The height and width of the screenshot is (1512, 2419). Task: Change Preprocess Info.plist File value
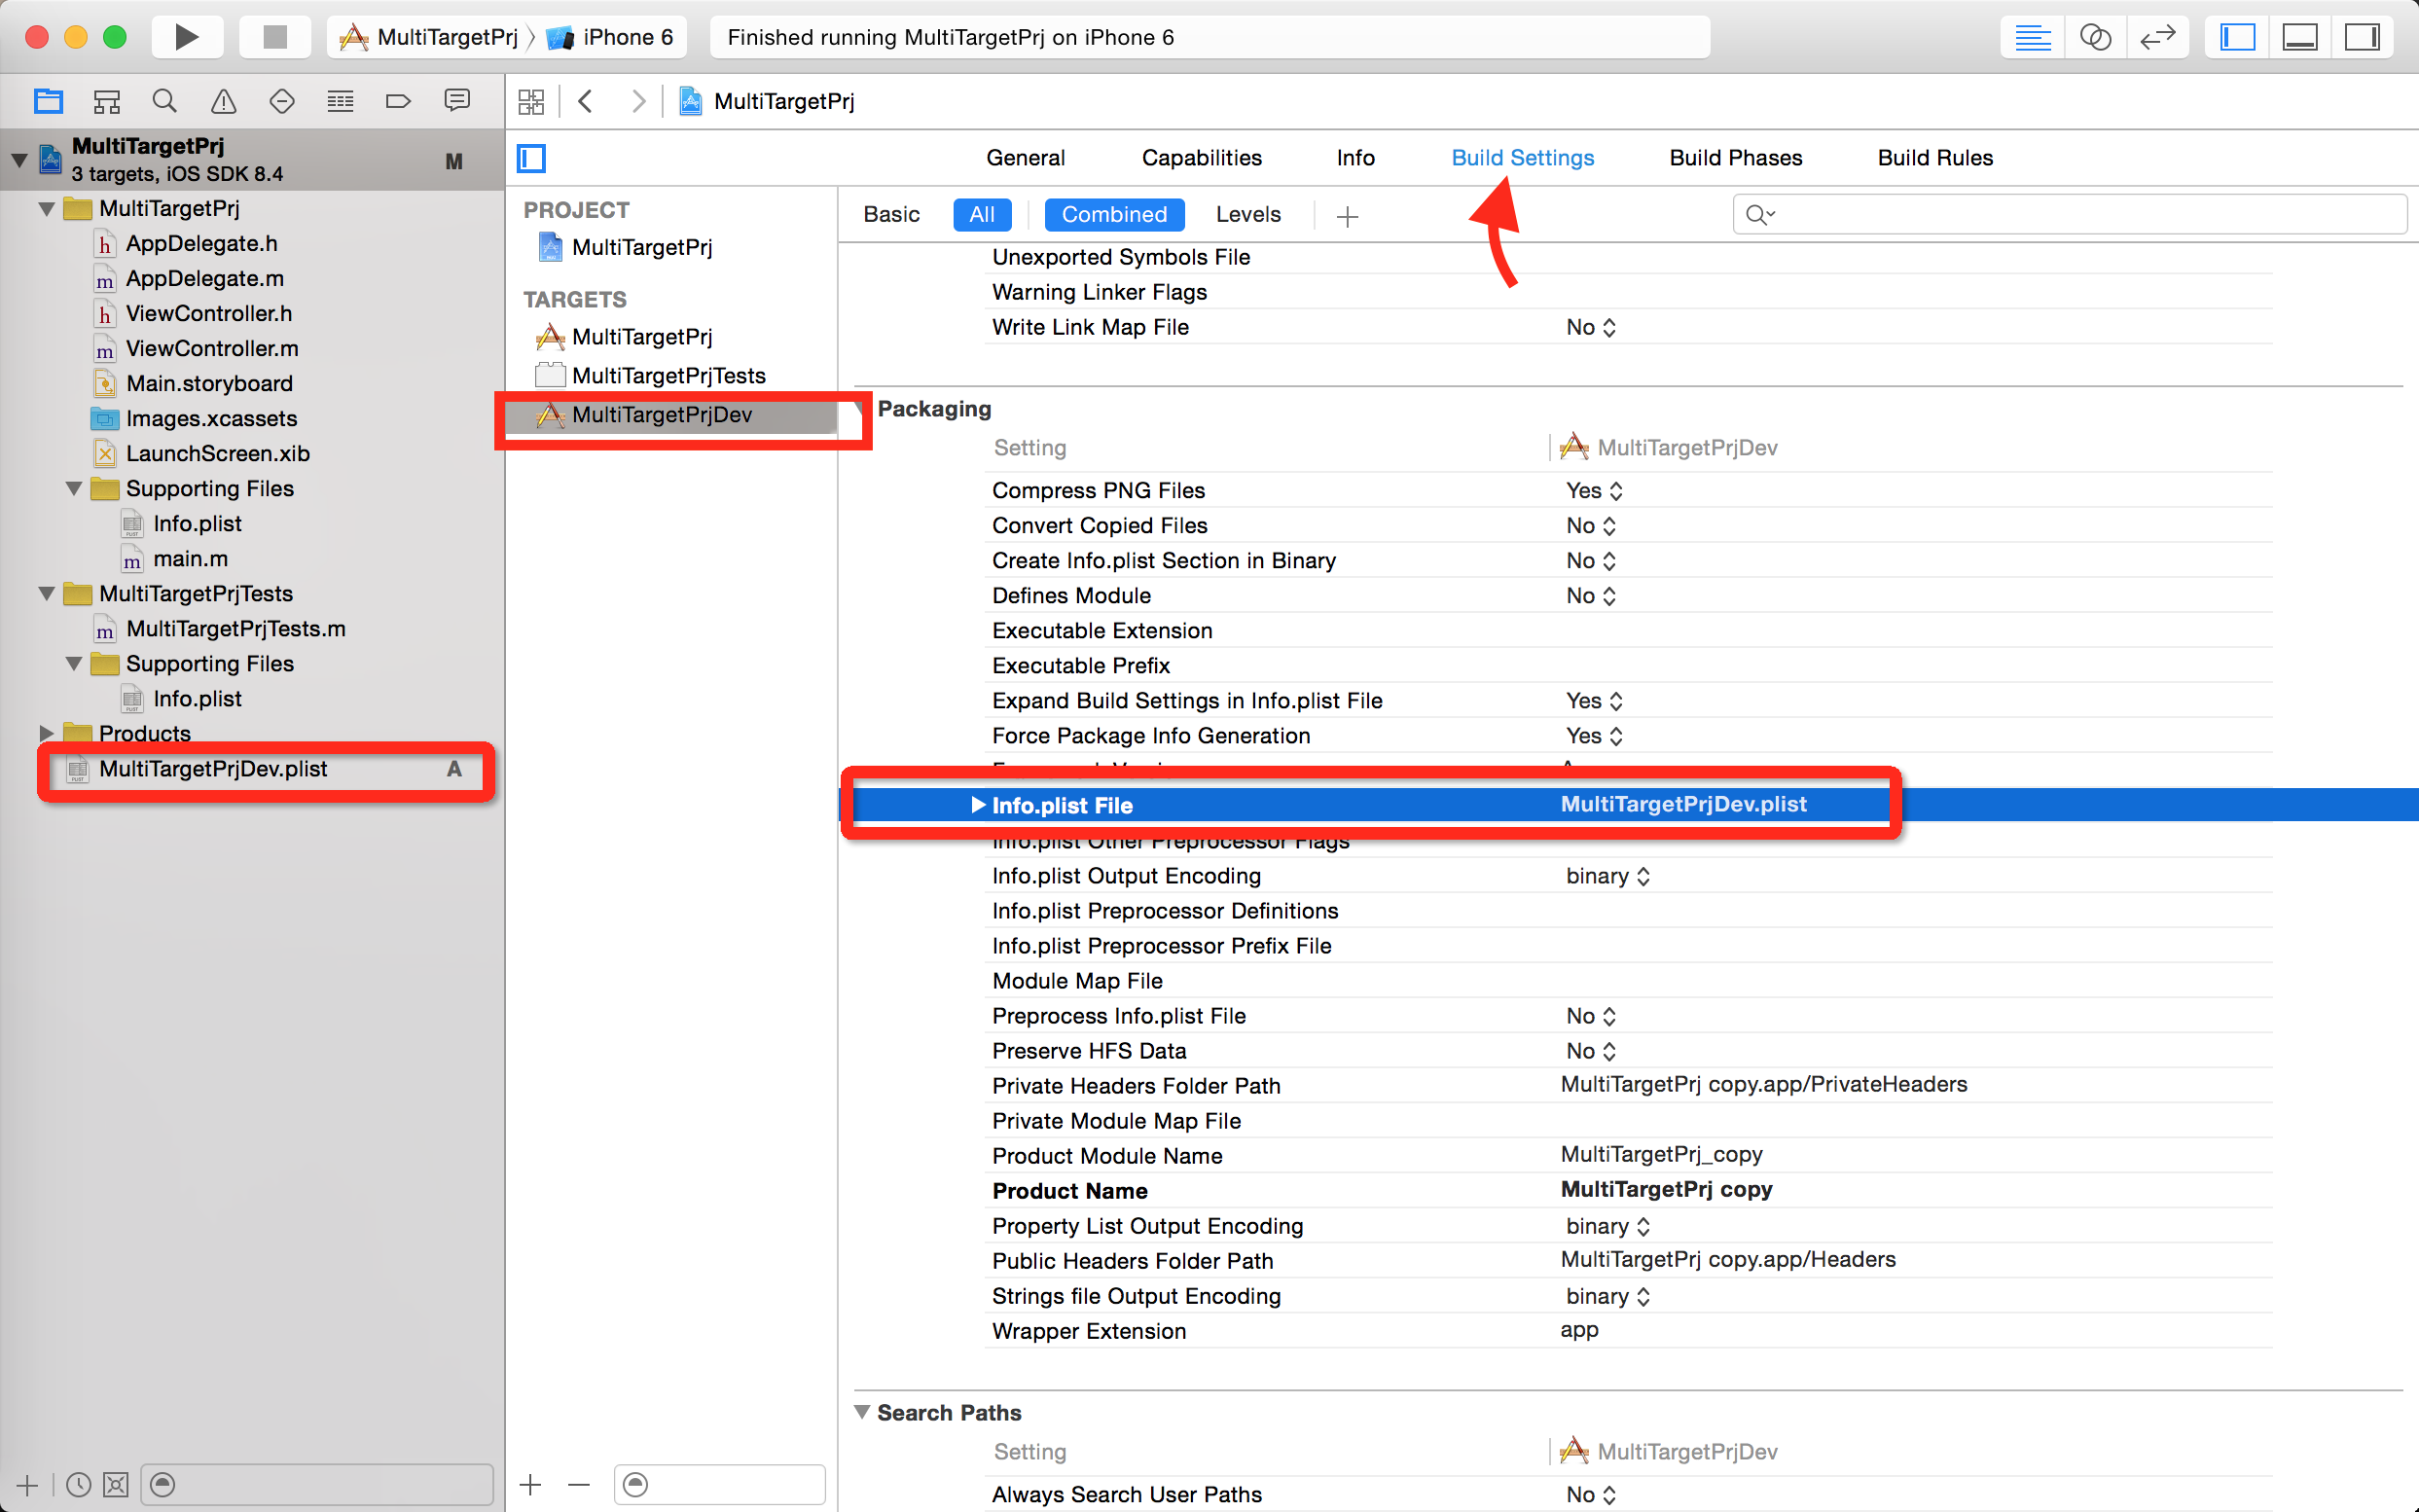pos(1590,1017)
